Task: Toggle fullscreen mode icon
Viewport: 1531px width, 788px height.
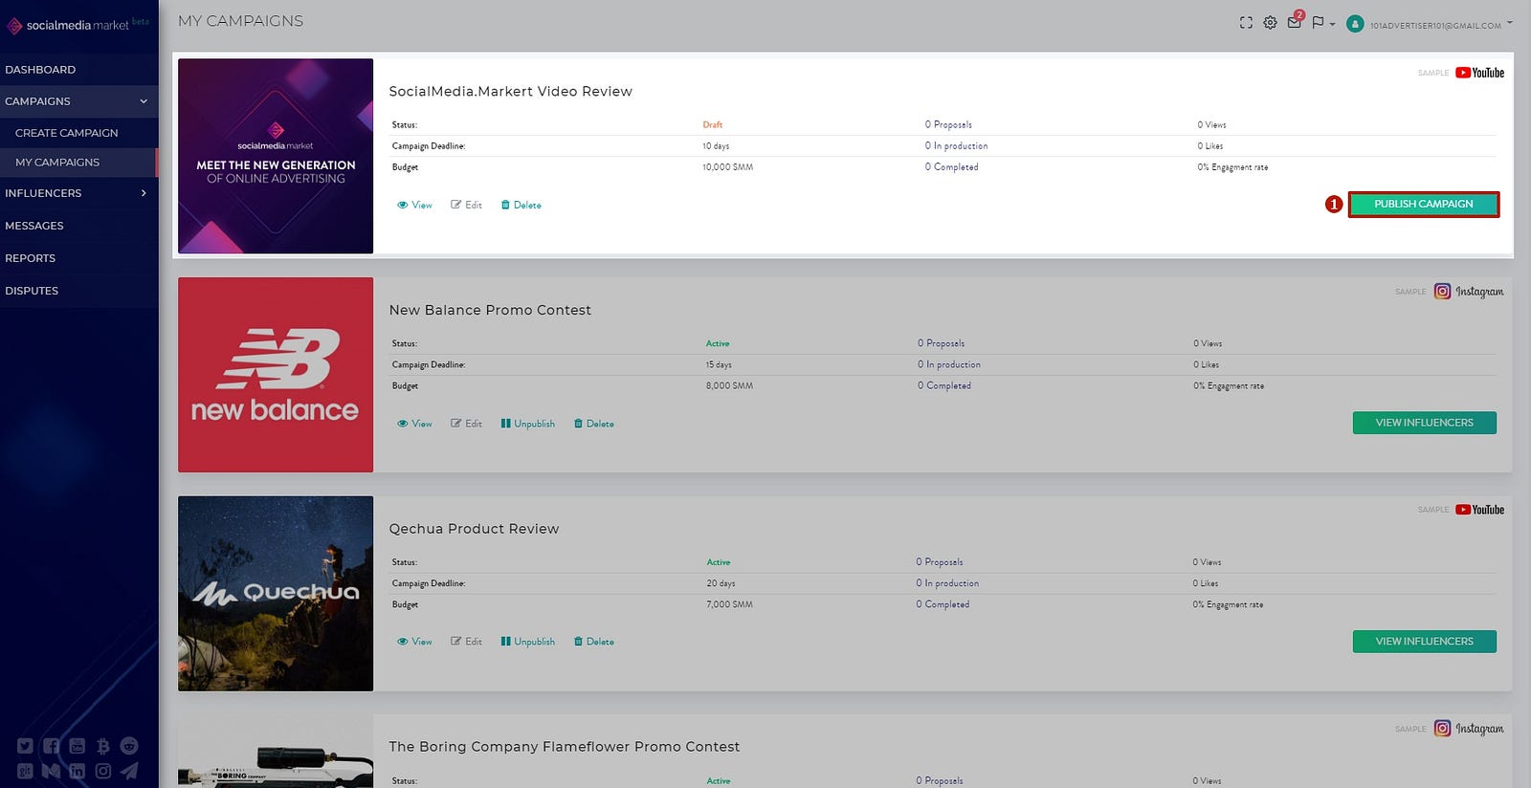Action: (x=1246, y=23)
